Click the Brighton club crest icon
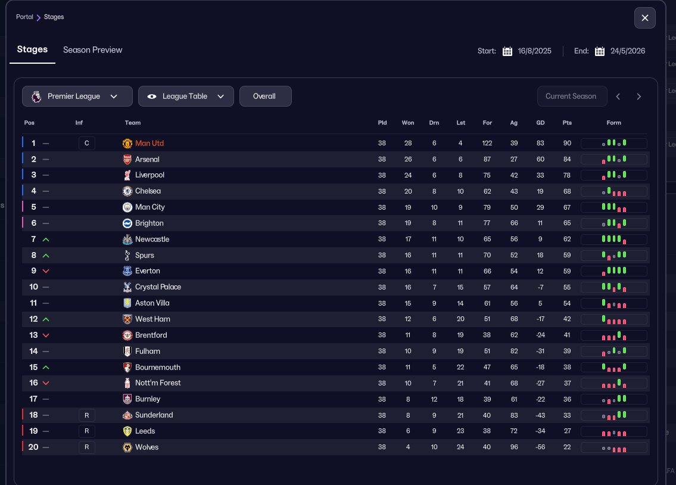676x485 pixels. click(x=127, y=223)
